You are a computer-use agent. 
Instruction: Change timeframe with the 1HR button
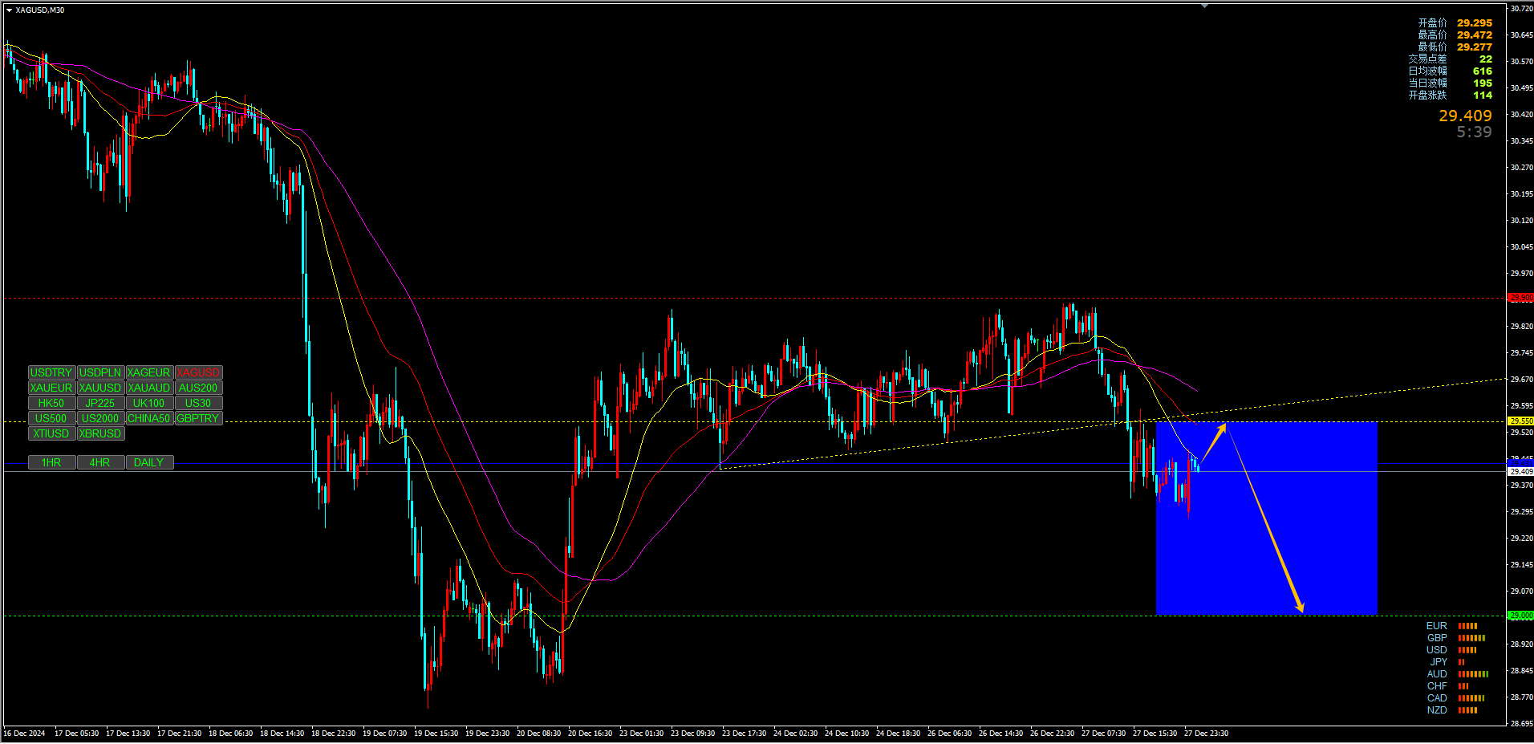51,462
